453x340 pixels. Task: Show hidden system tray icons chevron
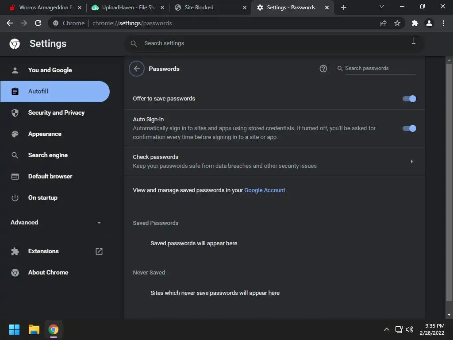click(386, 329)
